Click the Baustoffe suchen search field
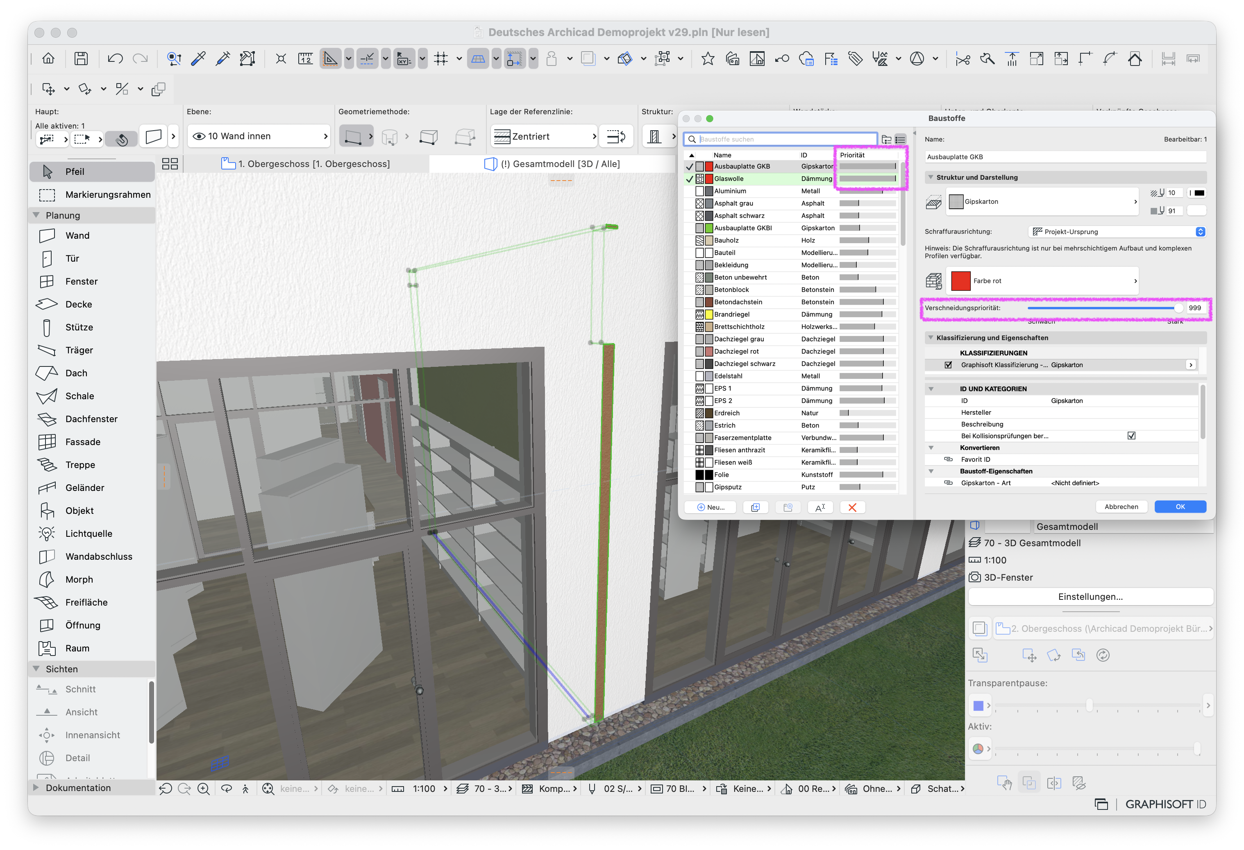 [781, 140]
